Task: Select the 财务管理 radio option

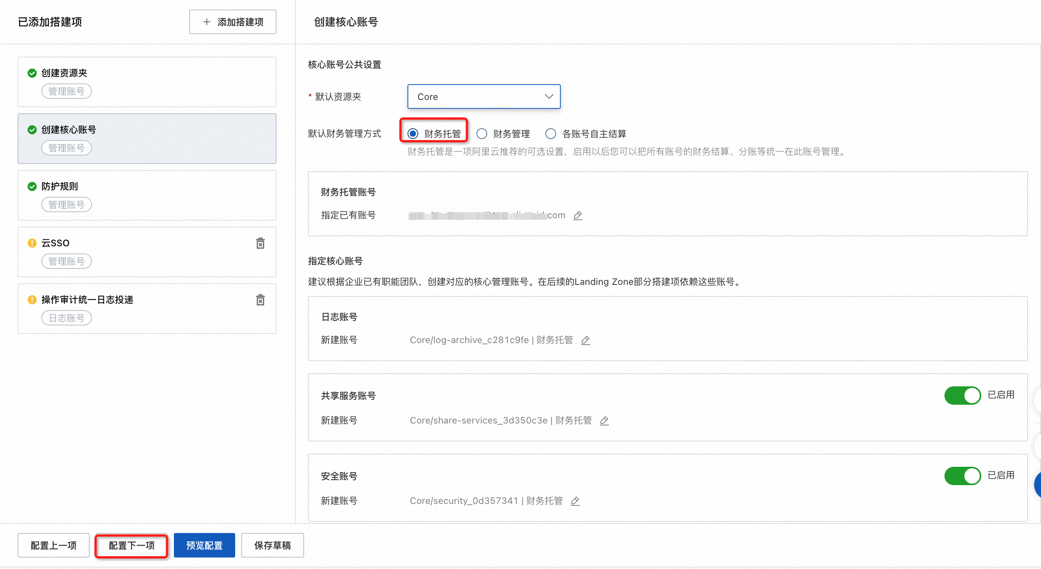Action: pos(481,134)
